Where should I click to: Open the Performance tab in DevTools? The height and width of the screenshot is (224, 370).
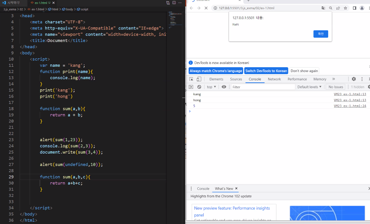297,79
